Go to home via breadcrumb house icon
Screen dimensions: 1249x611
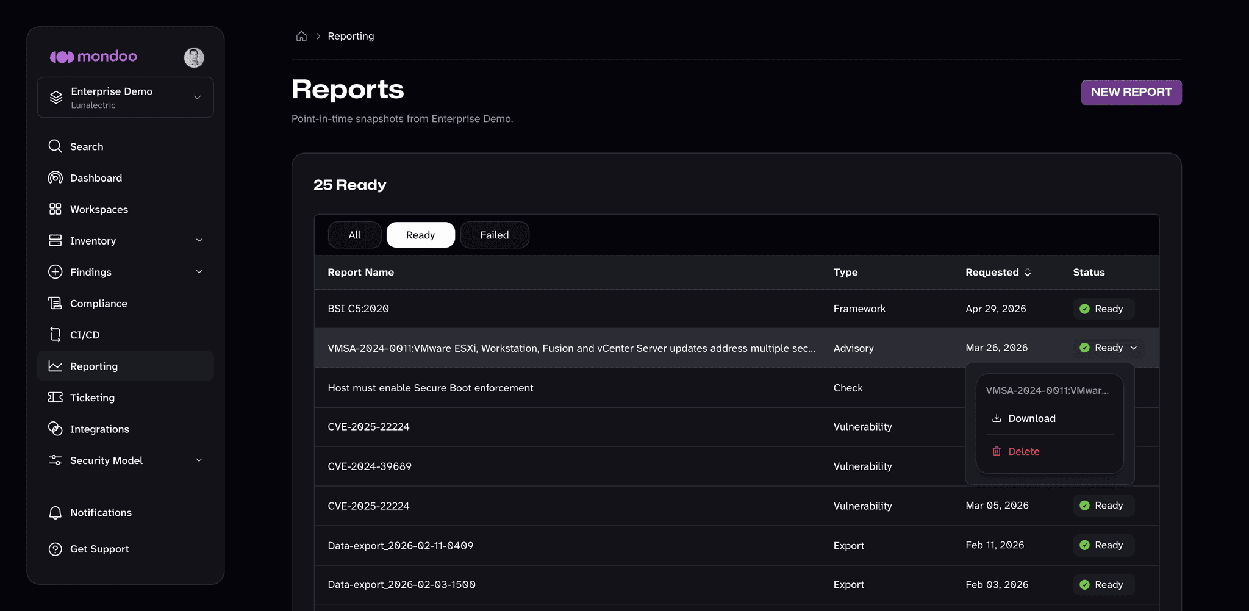click(x=301, y=36)
